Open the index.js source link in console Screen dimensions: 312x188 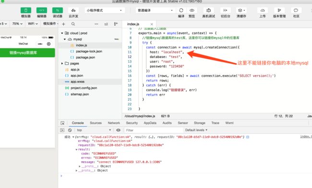pos(306,136)
